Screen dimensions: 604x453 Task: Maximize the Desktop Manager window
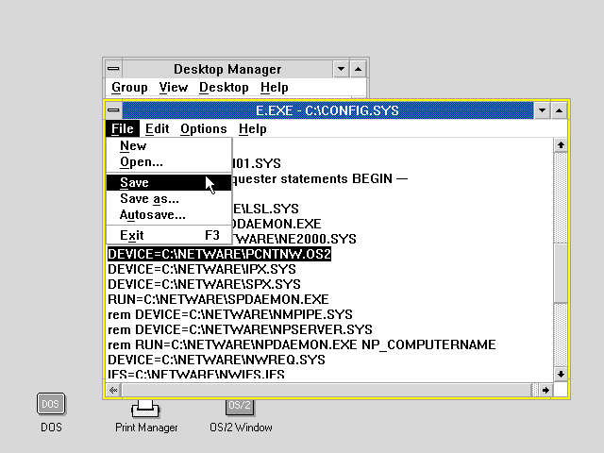coord(358,69)
